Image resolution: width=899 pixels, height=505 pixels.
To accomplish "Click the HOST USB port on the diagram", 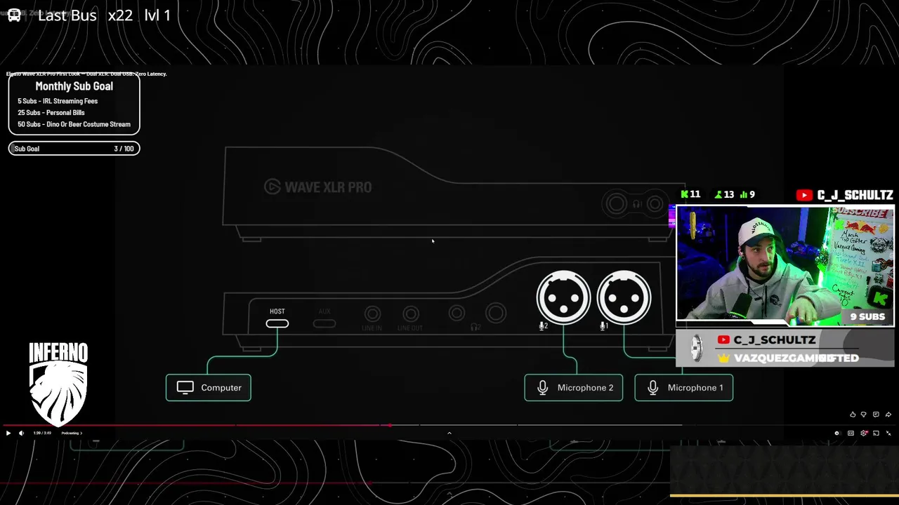I will click(277, 323).
